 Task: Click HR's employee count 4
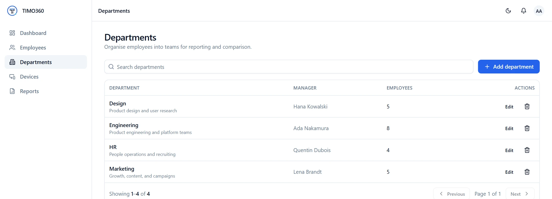point(388,150)
